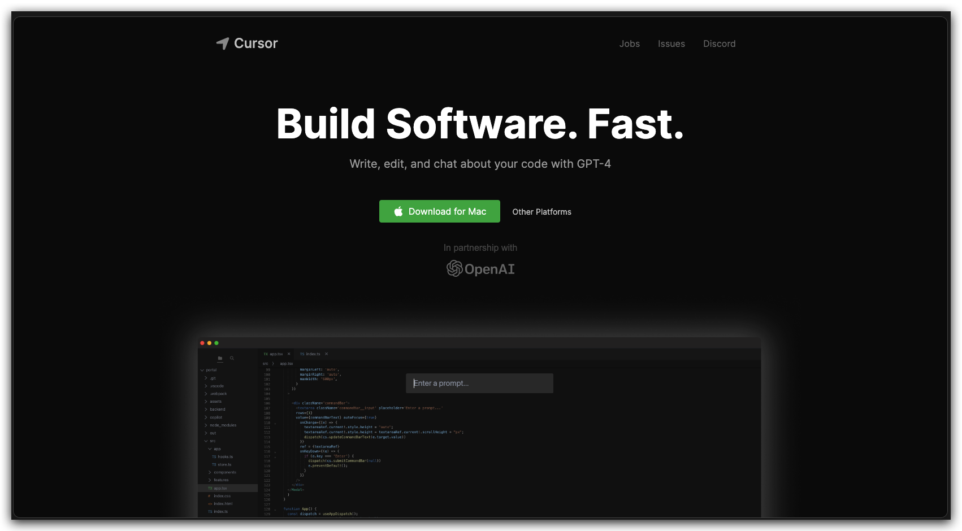The width and height of the screenshot is (962, 531).
Task: Click 'function App()' code line
Action: 300,509
